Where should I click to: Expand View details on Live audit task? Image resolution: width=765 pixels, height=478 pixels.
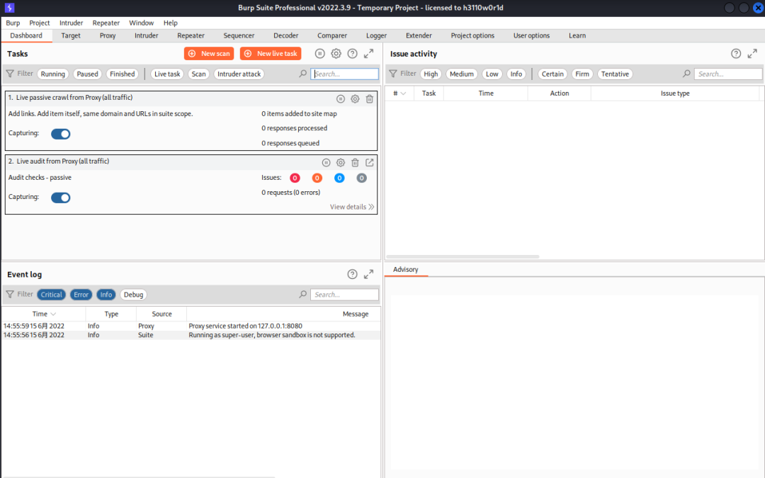[x=352, y=206]
